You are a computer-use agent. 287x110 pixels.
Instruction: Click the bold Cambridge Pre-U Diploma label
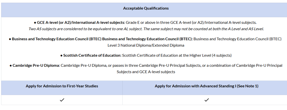point(36,66)
